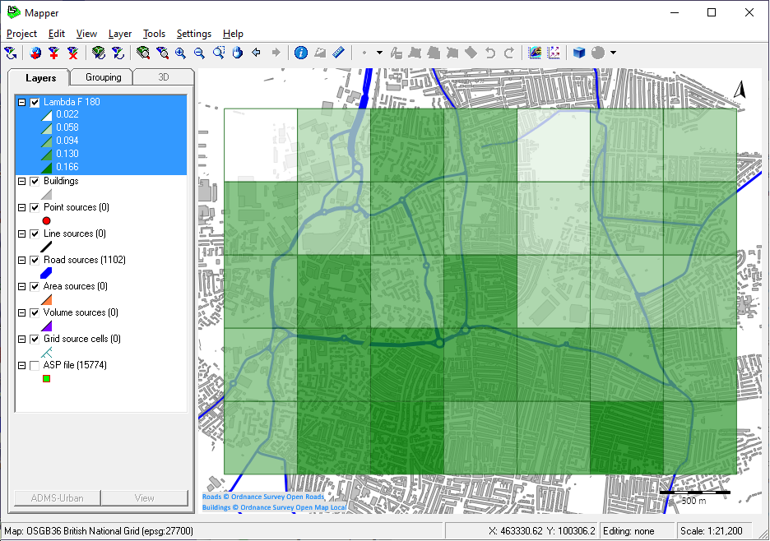Image resolution: width=770 pixels, height=541 pixels.
Task: Click the Zoom Out magnifier tool
Action: (199, 53)
